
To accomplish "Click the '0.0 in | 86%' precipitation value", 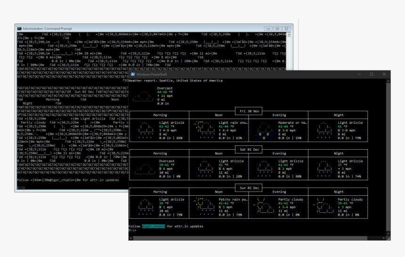I will coord(171,138).
